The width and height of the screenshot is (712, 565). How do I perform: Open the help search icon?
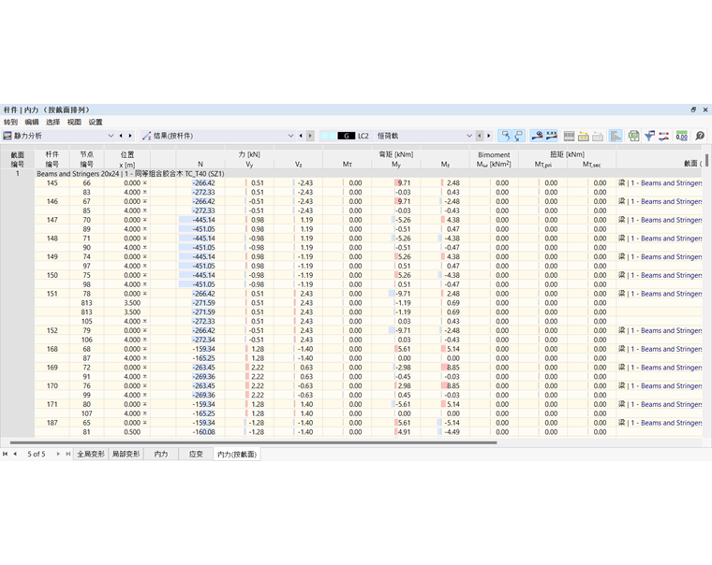pyautogui.click(x=700, y=136)
